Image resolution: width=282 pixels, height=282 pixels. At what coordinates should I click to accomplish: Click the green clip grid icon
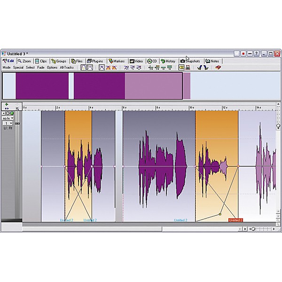(170, 68)
